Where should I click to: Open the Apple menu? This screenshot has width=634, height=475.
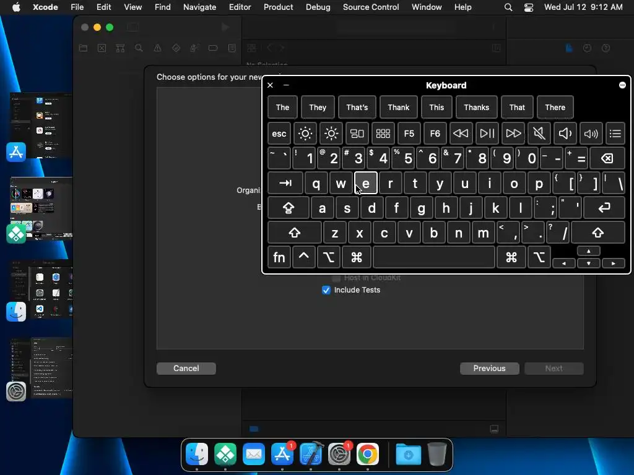16,7
